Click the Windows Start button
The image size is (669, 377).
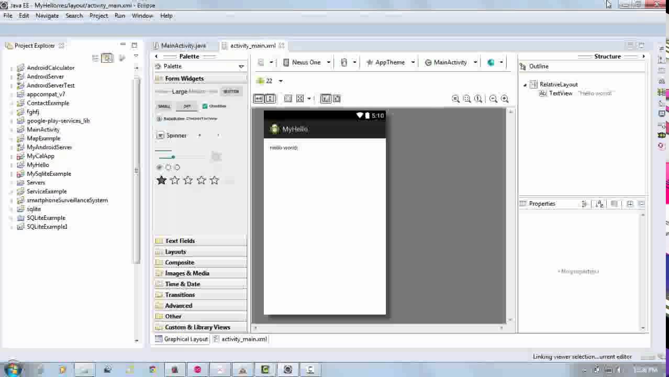(x=13, y=369)
